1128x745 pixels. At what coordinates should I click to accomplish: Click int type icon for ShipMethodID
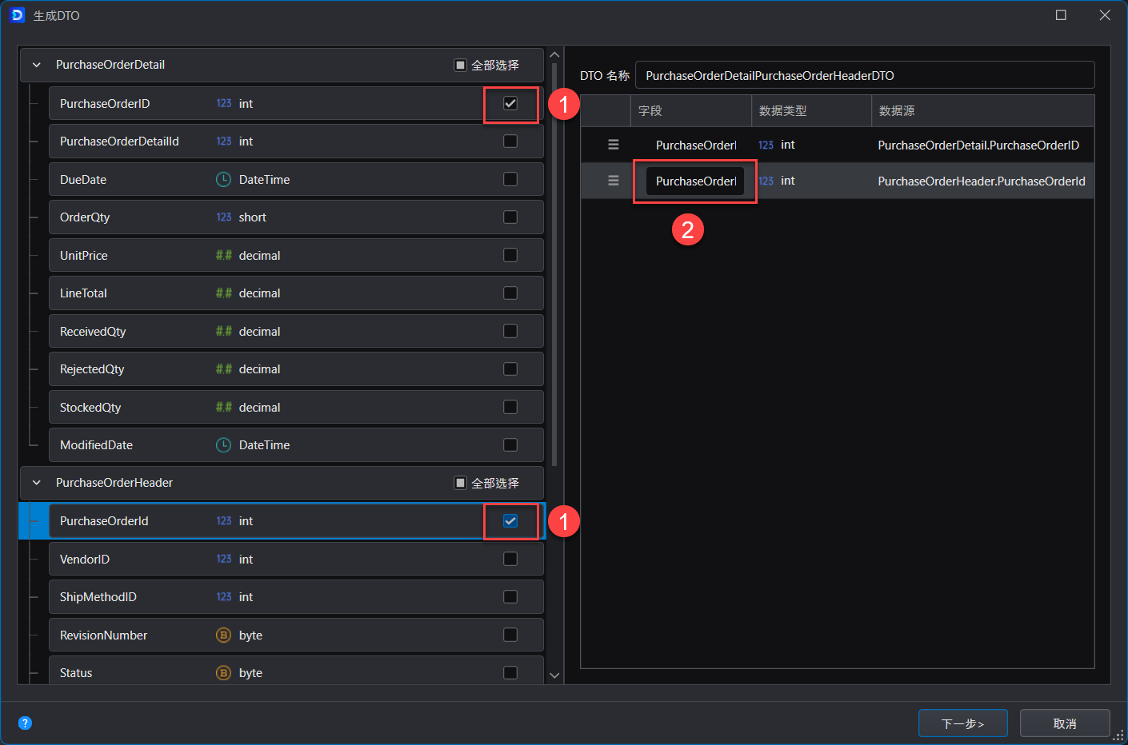coord(224,597)
